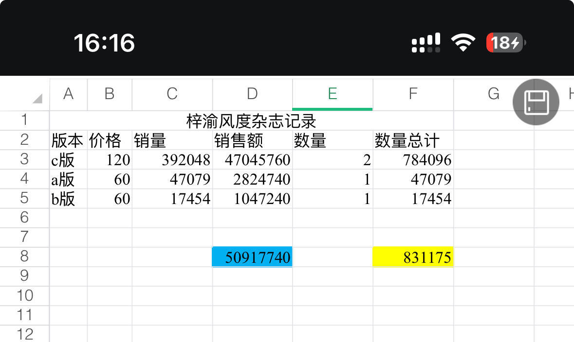The height and width of the screenshot is (342, 574).
Task: Select the a版 cell
Action: pos(69,179)
